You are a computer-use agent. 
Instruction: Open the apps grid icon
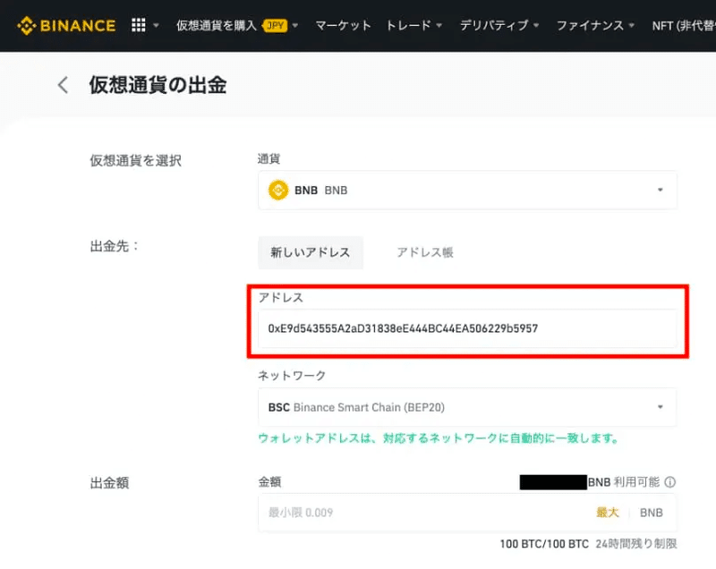[x=139, y=25]
